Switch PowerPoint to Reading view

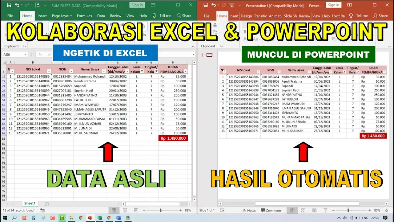click(x=314, y=210)
